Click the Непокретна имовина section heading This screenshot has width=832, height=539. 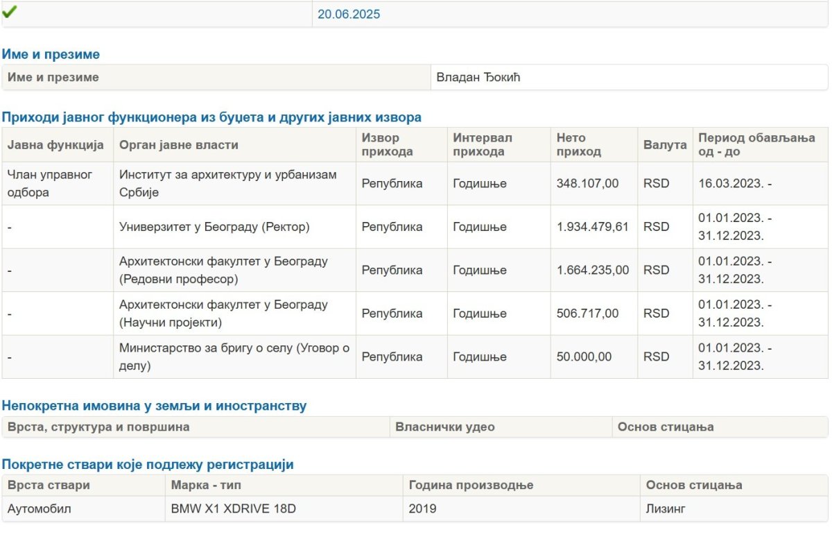pos(154,406)
